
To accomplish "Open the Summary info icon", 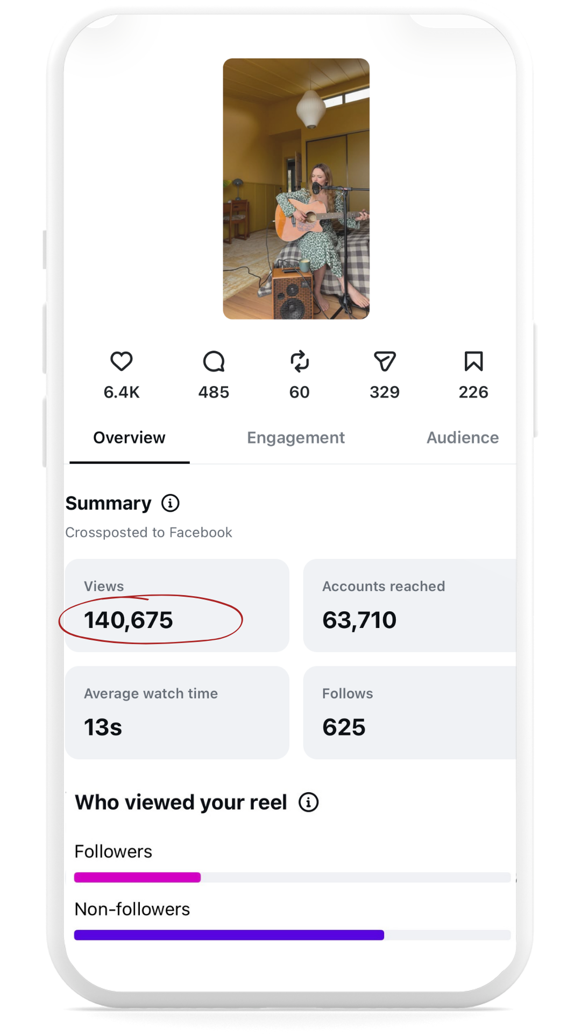I will (171, 503).
